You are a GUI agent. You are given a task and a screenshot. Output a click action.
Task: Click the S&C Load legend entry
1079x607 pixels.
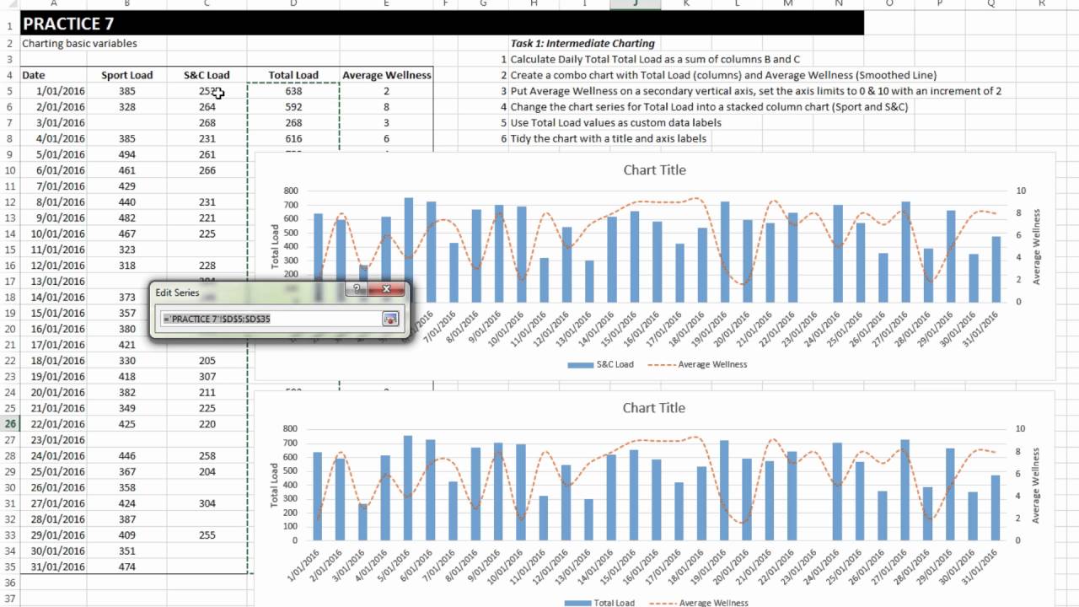(x=600, y=365)
